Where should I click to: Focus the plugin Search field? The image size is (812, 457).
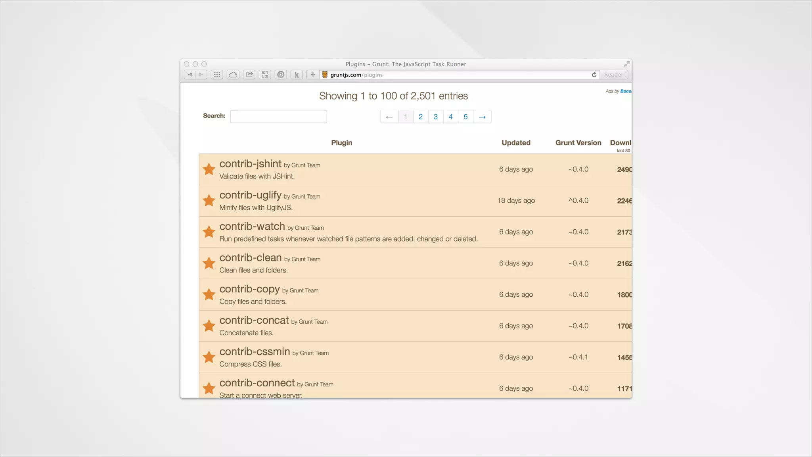click(278, 116)
